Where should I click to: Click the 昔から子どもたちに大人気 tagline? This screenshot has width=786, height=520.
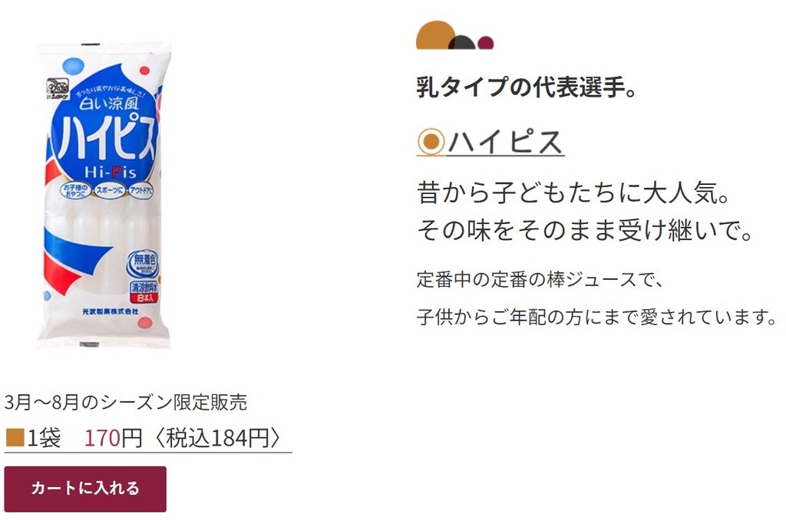coord(573,193)
